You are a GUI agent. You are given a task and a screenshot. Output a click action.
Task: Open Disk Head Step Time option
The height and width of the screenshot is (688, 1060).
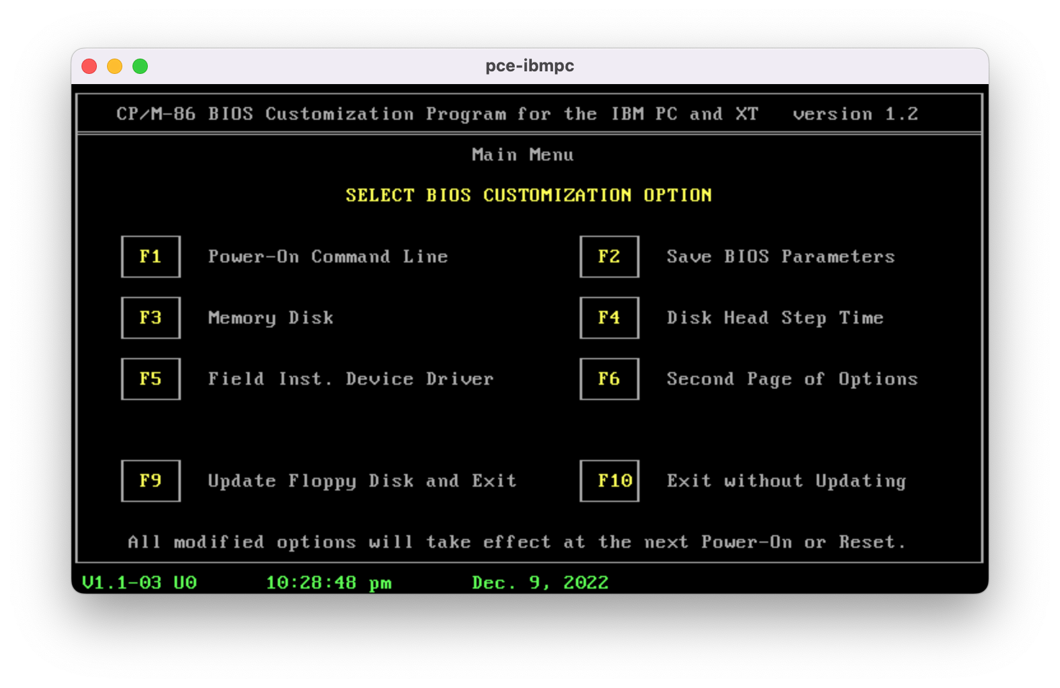click(775, 318)
